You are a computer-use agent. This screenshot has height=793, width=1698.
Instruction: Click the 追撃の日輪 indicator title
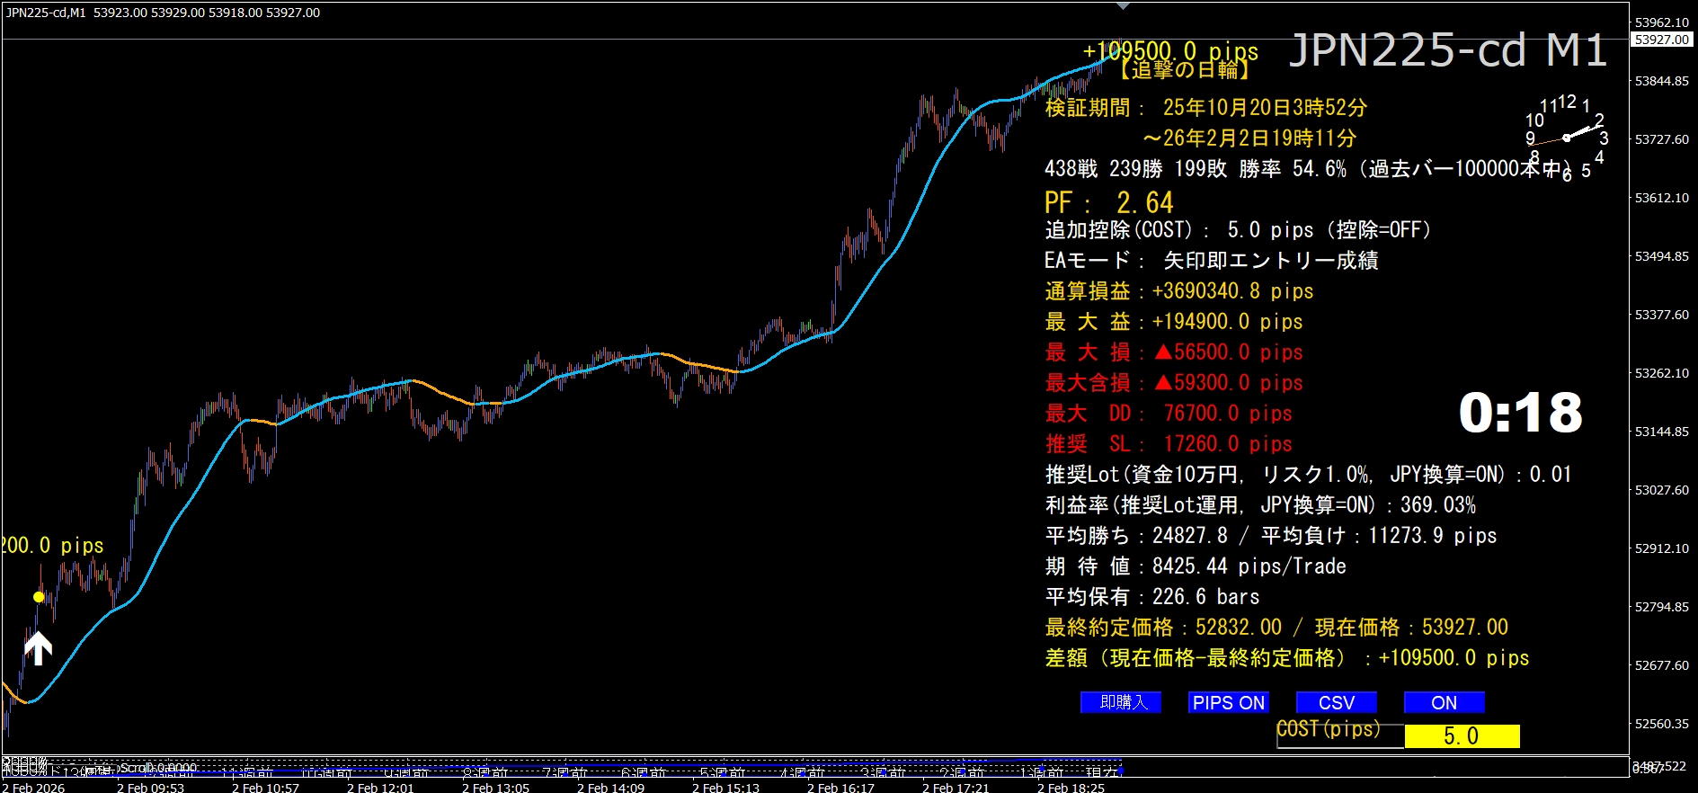click(1185, 69)
